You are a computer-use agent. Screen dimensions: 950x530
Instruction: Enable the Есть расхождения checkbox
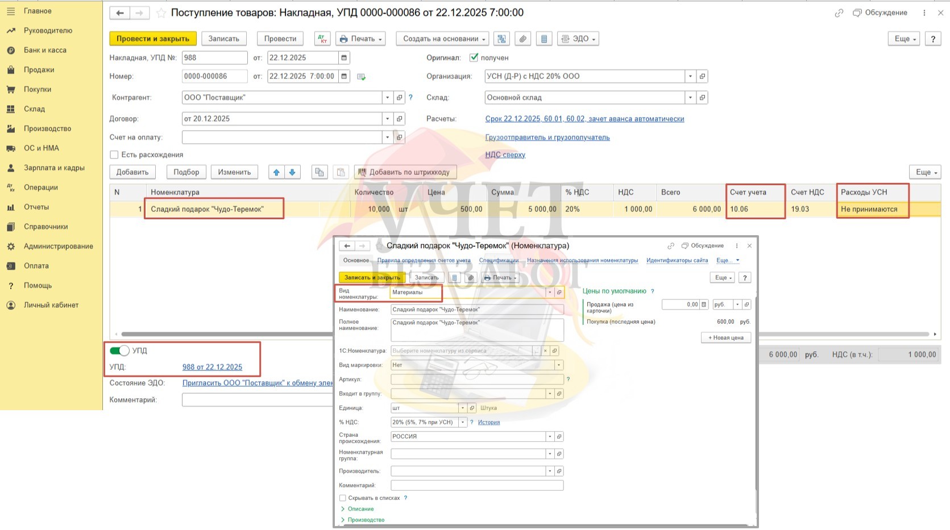[x=114, y=155]
